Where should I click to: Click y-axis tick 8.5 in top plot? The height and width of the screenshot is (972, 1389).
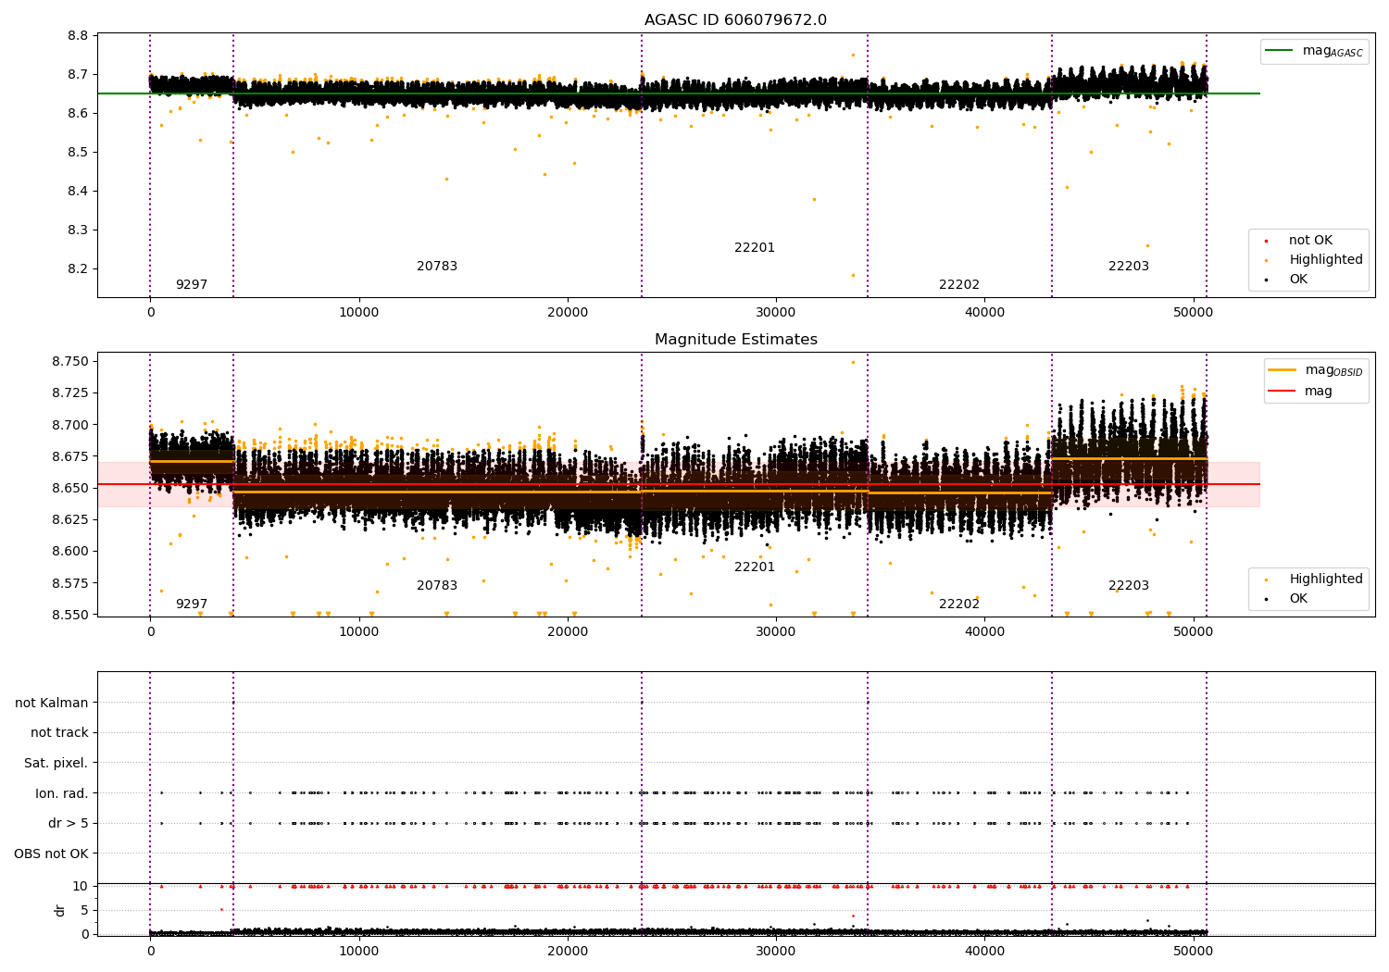[x=78, y=153]
